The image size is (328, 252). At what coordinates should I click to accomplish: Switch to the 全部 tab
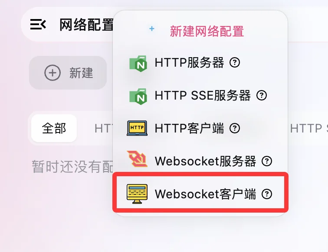click(x=54, y=128)
